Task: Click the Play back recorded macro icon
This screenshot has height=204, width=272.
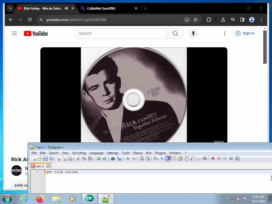Action: (x=225, y=159)
